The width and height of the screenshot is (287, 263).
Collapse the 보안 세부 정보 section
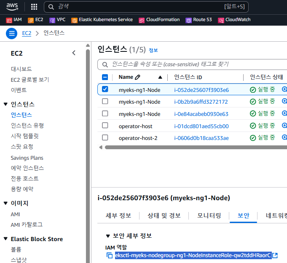pyautogui.click(x=108, y=236)
